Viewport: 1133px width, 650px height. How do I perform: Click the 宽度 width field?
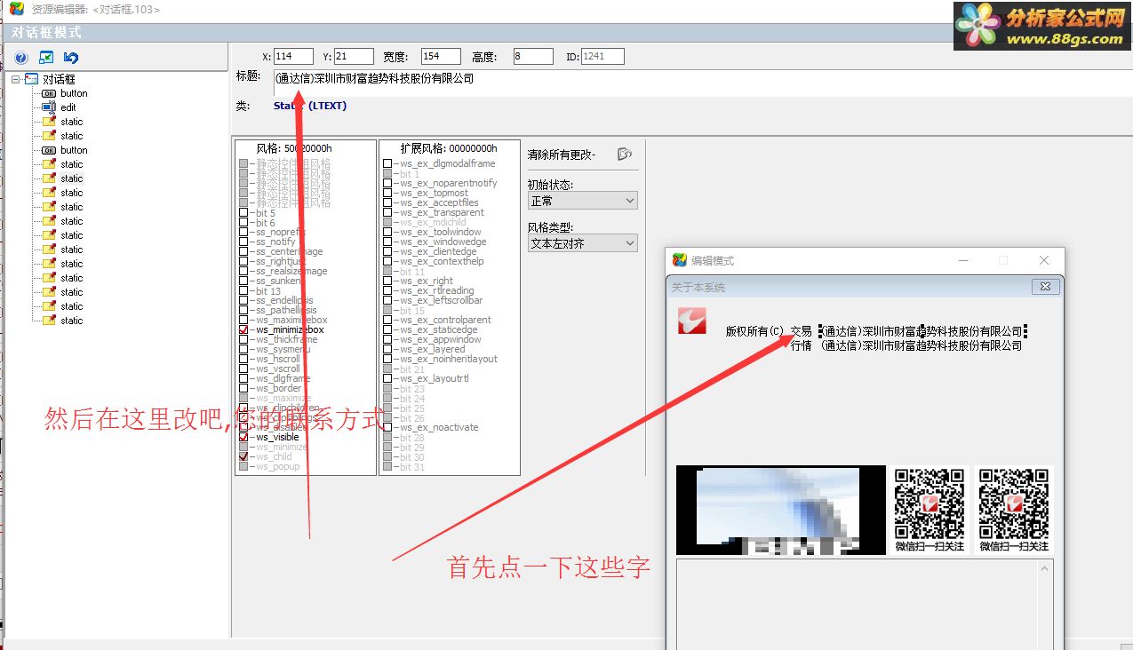pyautogui.click(x=441, y=57)
